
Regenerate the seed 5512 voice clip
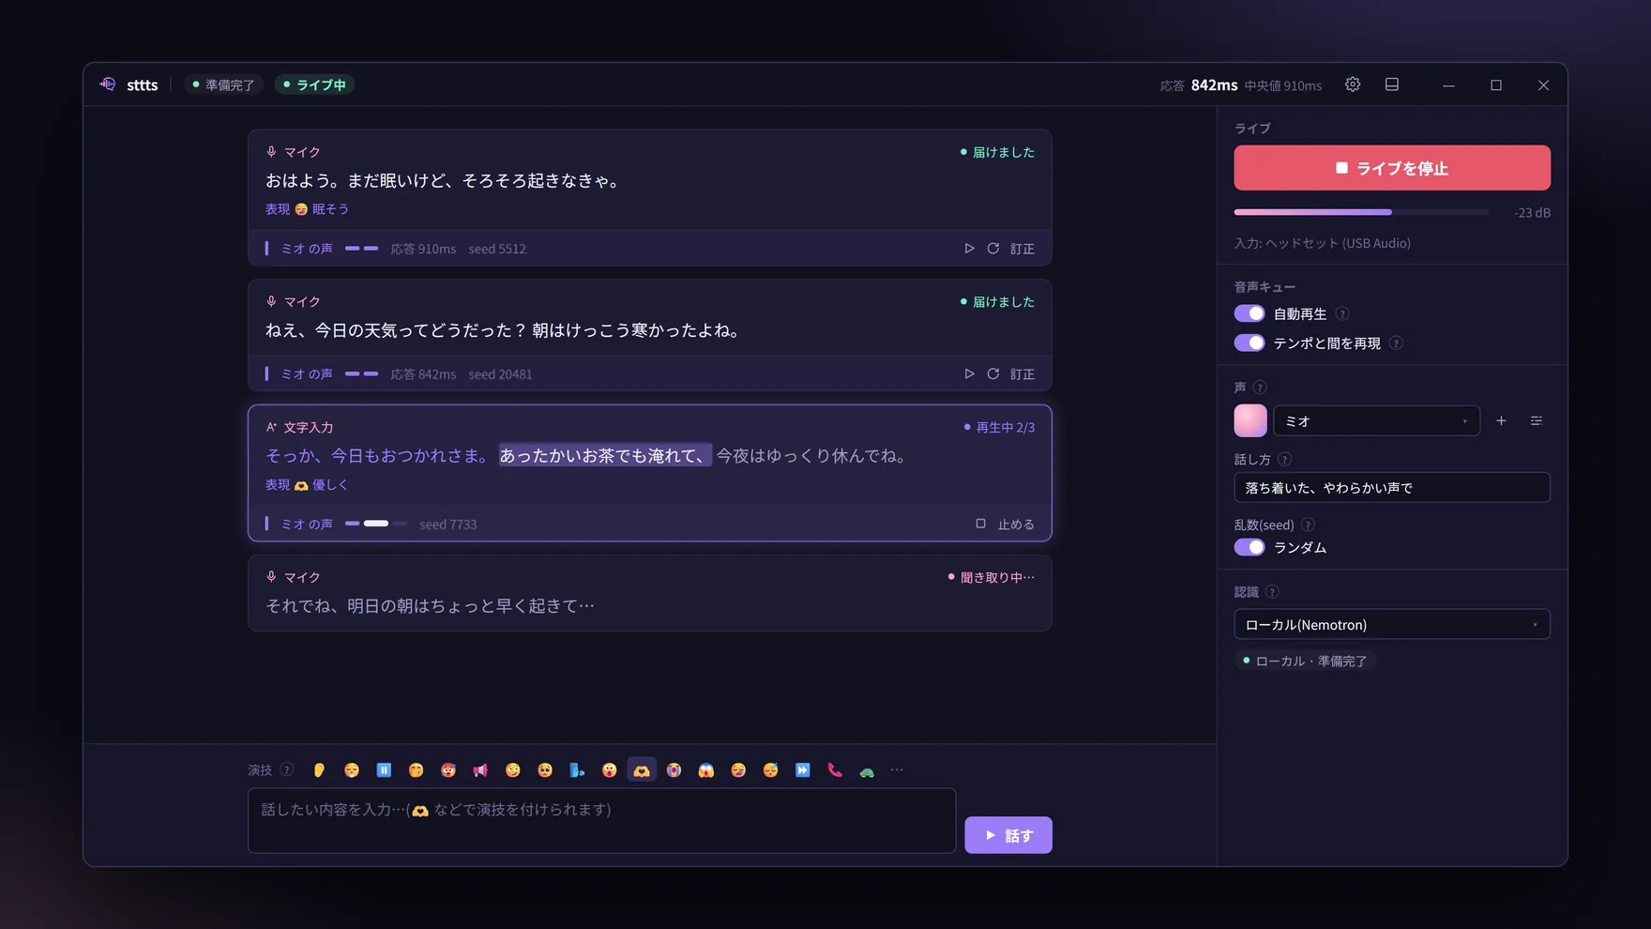(993, 249)
